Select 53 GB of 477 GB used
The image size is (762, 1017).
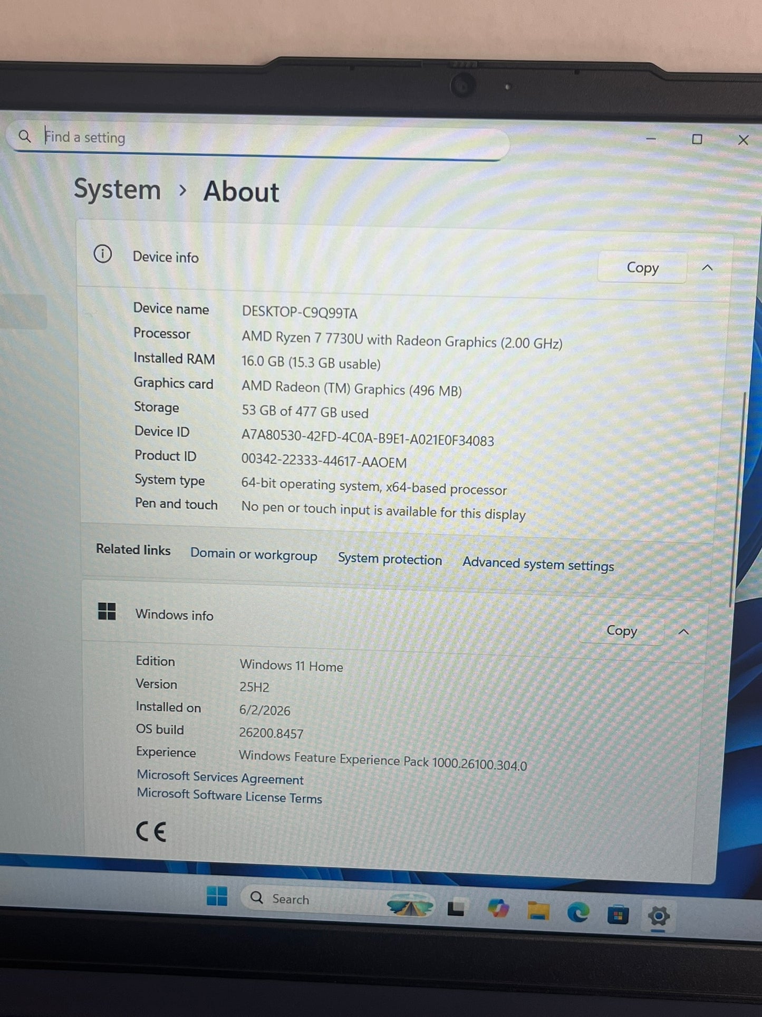tap(305, 412)
